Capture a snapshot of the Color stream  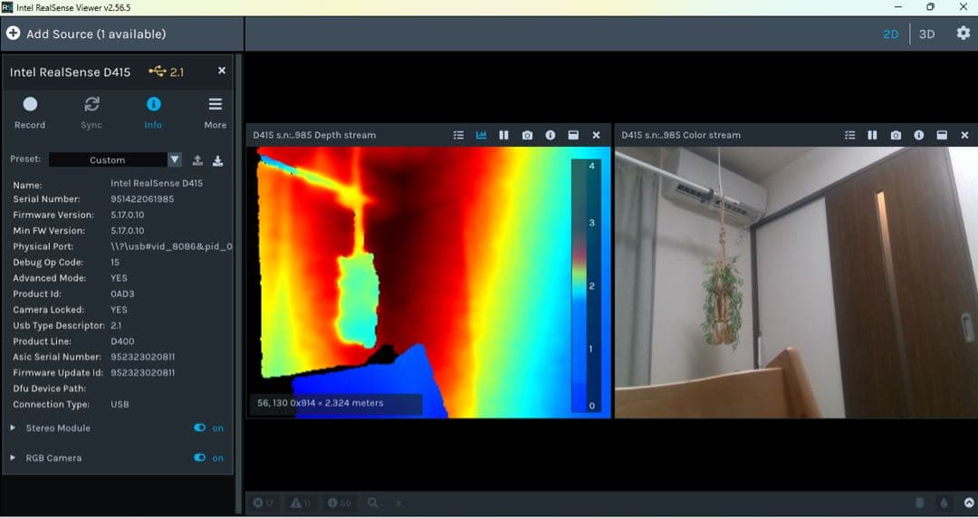point(896,135)
